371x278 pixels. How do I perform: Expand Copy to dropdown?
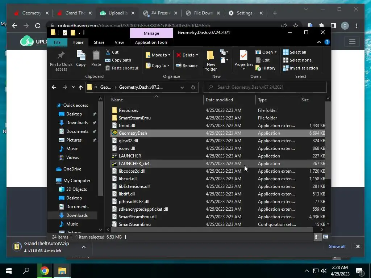(x=168, y=66)
